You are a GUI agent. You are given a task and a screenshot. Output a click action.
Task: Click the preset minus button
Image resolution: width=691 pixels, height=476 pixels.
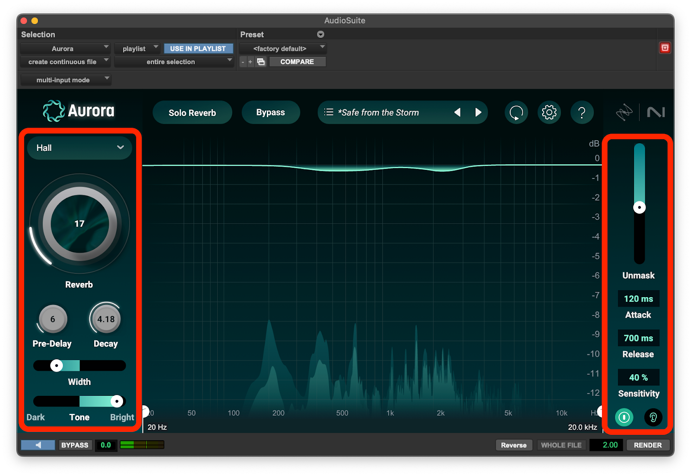point(243,62)
